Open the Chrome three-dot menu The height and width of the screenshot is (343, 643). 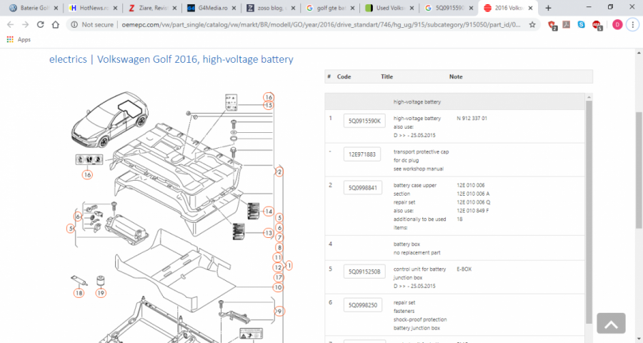point(633,24)
